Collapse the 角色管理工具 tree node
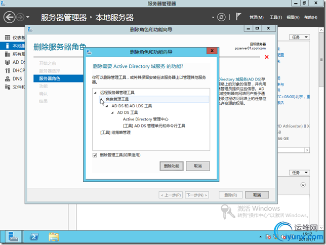Image resolution: width=326 pixels, height=245 pixels. coord(101,99)
